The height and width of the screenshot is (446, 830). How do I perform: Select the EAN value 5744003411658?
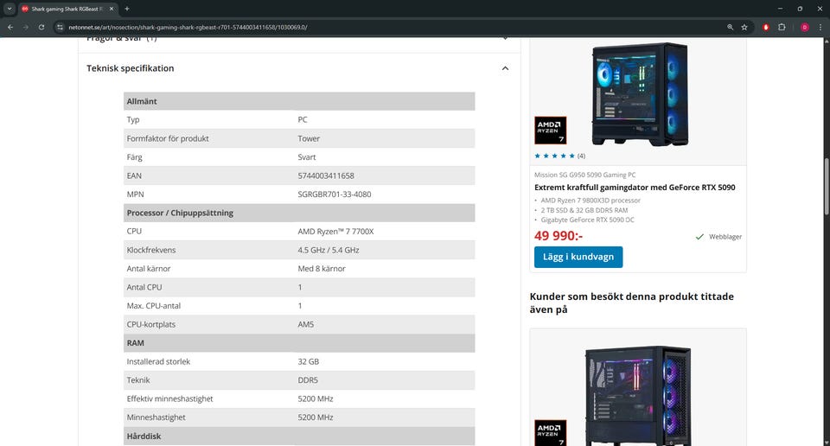[x=326, y=175]
